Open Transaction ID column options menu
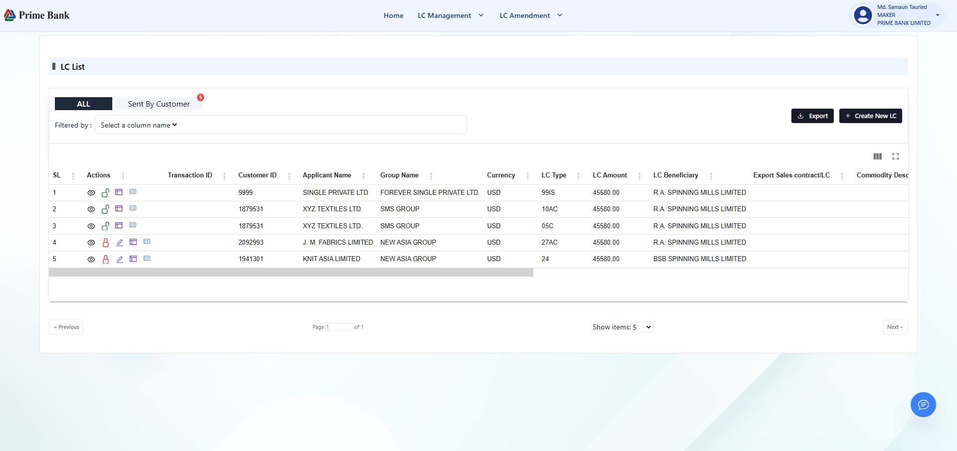Viewport: 957px width, 451px height. click(224, 176)
